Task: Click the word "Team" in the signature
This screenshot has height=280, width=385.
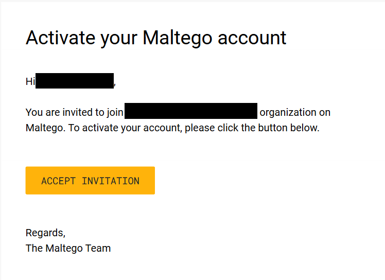Action: [98, 248]
